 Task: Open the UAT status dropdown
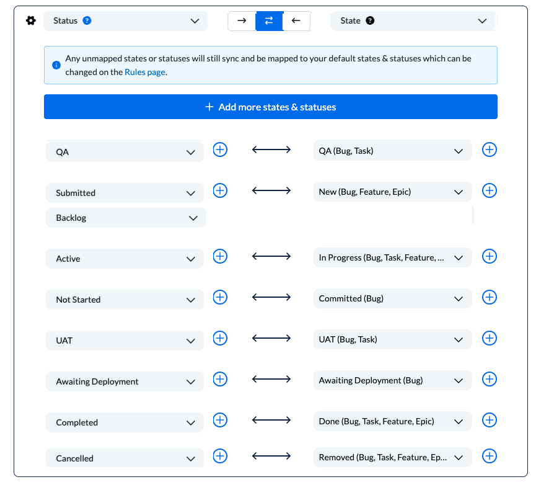(125, 341)
